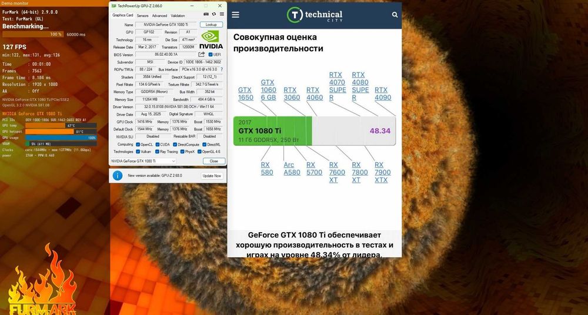
Task: Click the GPU-Z title bar app icon
Action: pos(113,6)
